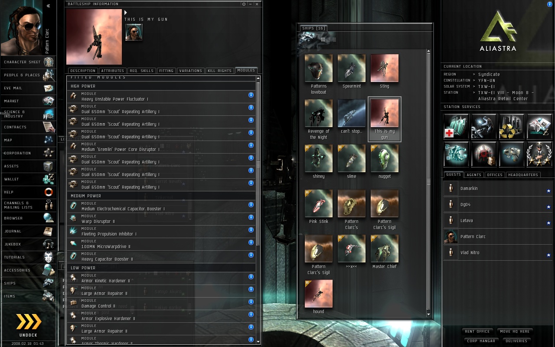Screen dimensions: 555x347
Task: Select the hound ship in hangar
Action: (x=319, y=297)
